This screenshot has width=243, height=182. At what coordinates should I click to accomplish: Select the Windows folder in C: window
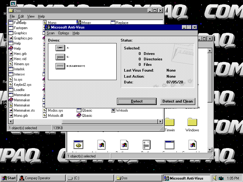tap(192, 122)
